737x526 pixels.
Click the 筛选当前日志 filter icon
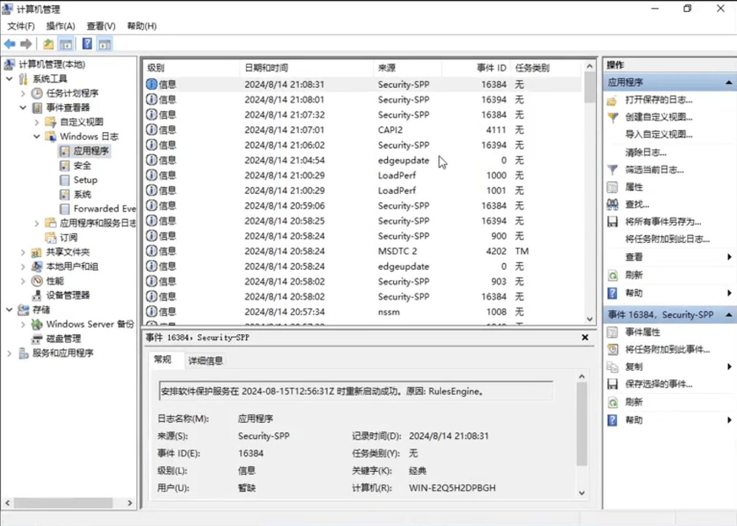click(613, 170)
